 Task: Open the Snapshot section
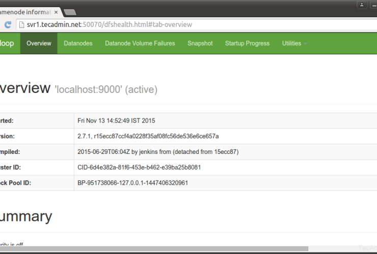200,44
